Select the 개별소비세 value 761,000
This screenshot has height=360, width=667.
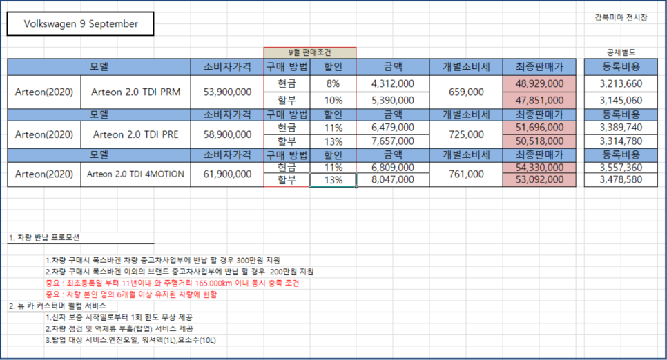coord(466,174)
